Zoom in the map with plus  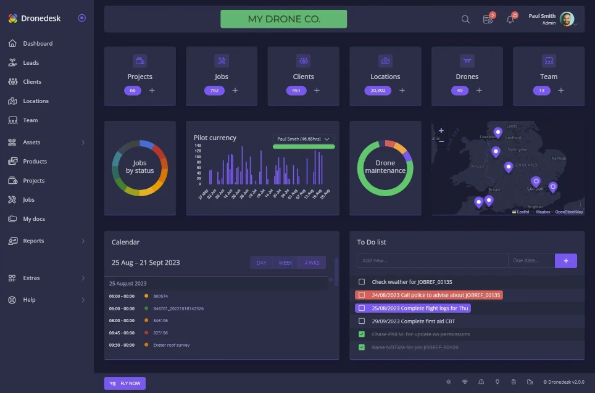(441, 131)
